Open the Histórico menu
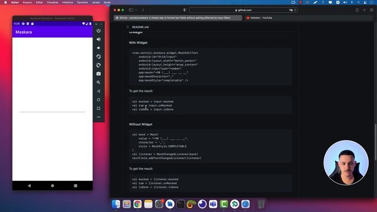 pyautogui.click(x=68, y=2)
